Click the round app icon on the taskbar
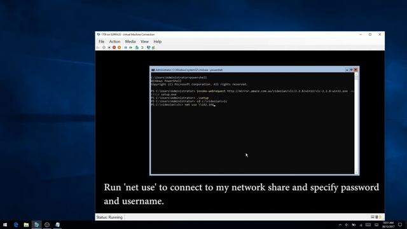 point(47,225)
